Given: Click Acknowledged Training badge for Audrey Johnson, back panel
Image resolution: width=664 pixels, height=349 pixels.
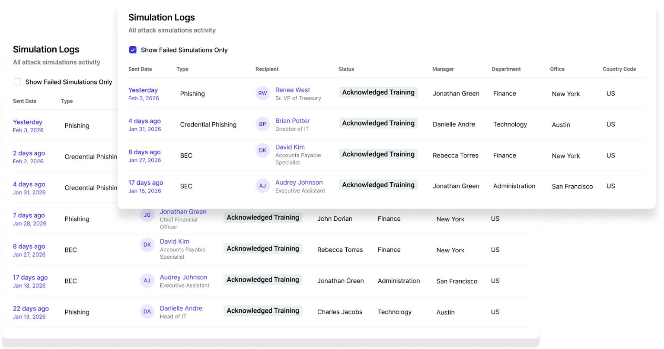Looking at the screenshot, I should (263, 279).
